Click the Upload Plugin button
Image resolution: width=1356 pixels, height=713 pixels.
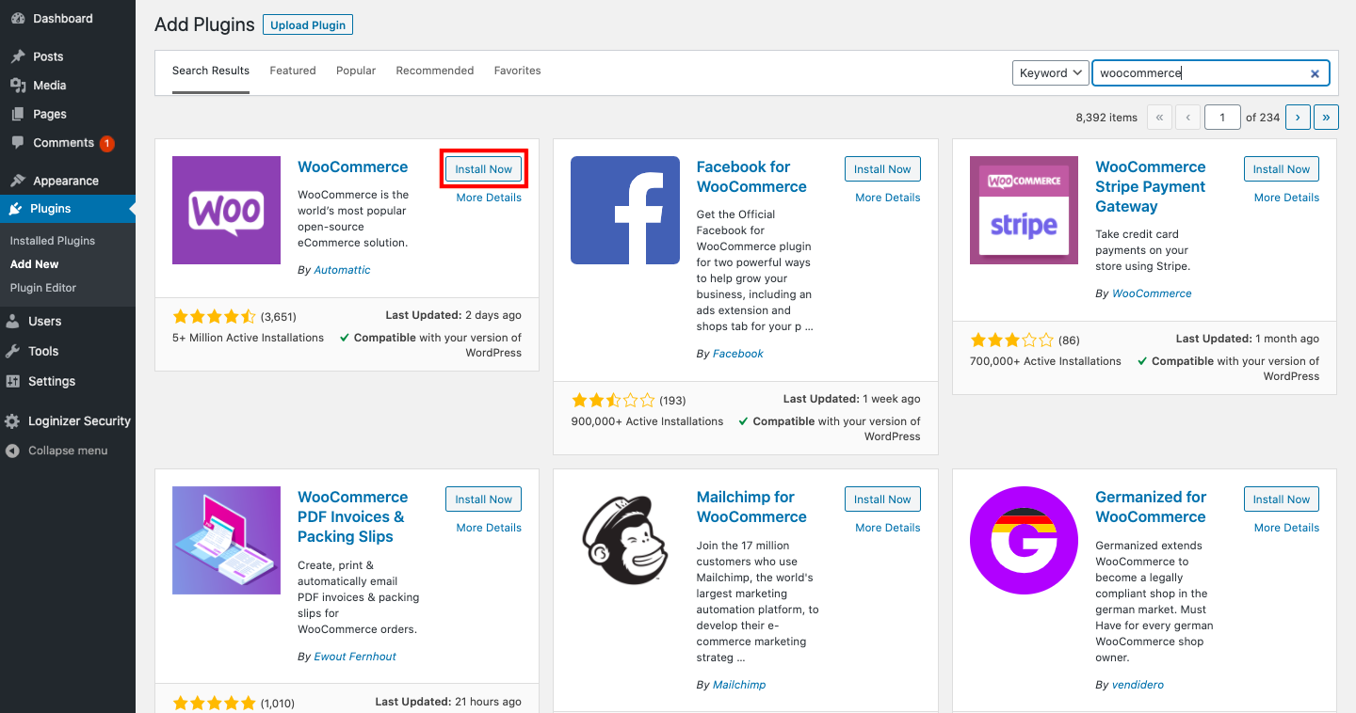coord(308,25)
